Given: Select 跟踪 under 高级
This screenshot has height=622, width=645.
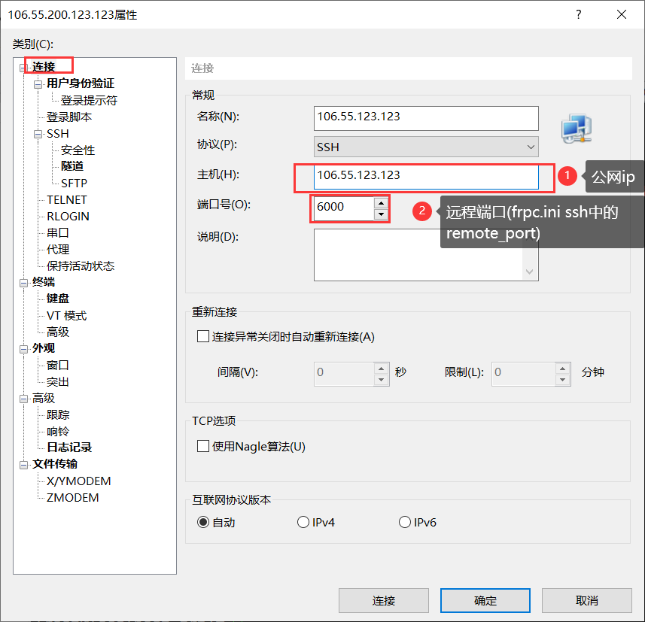Looking at the screenshot, I should (58, 415).
